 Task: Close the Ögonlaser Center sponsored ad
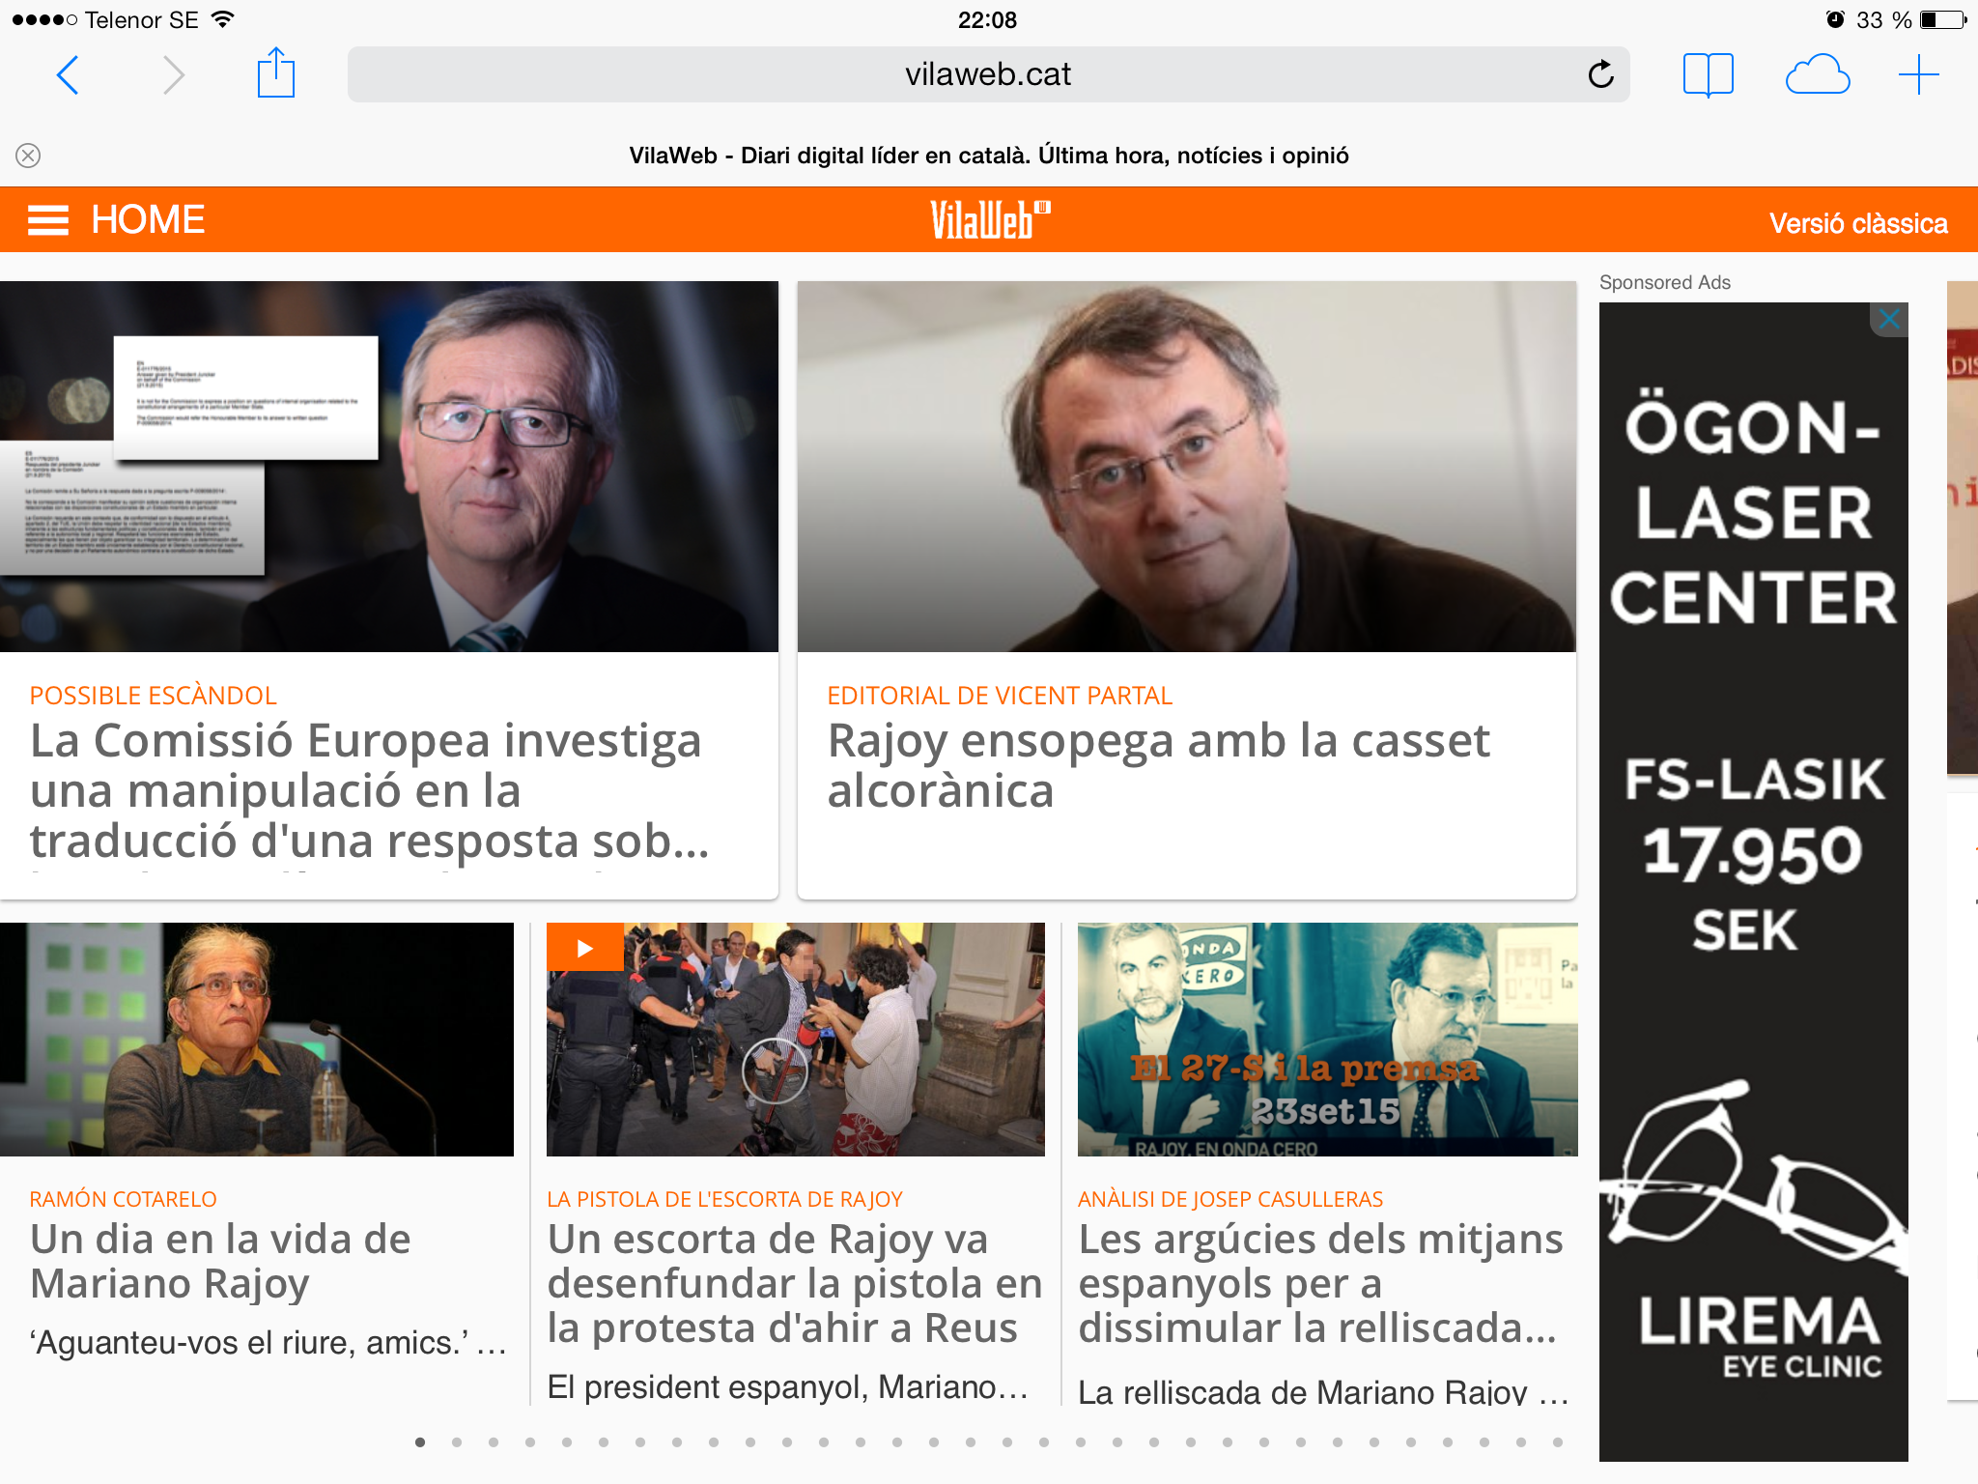coord(1889,319)
